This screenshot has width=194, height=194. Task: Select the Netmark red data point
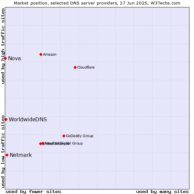point(7,155)
